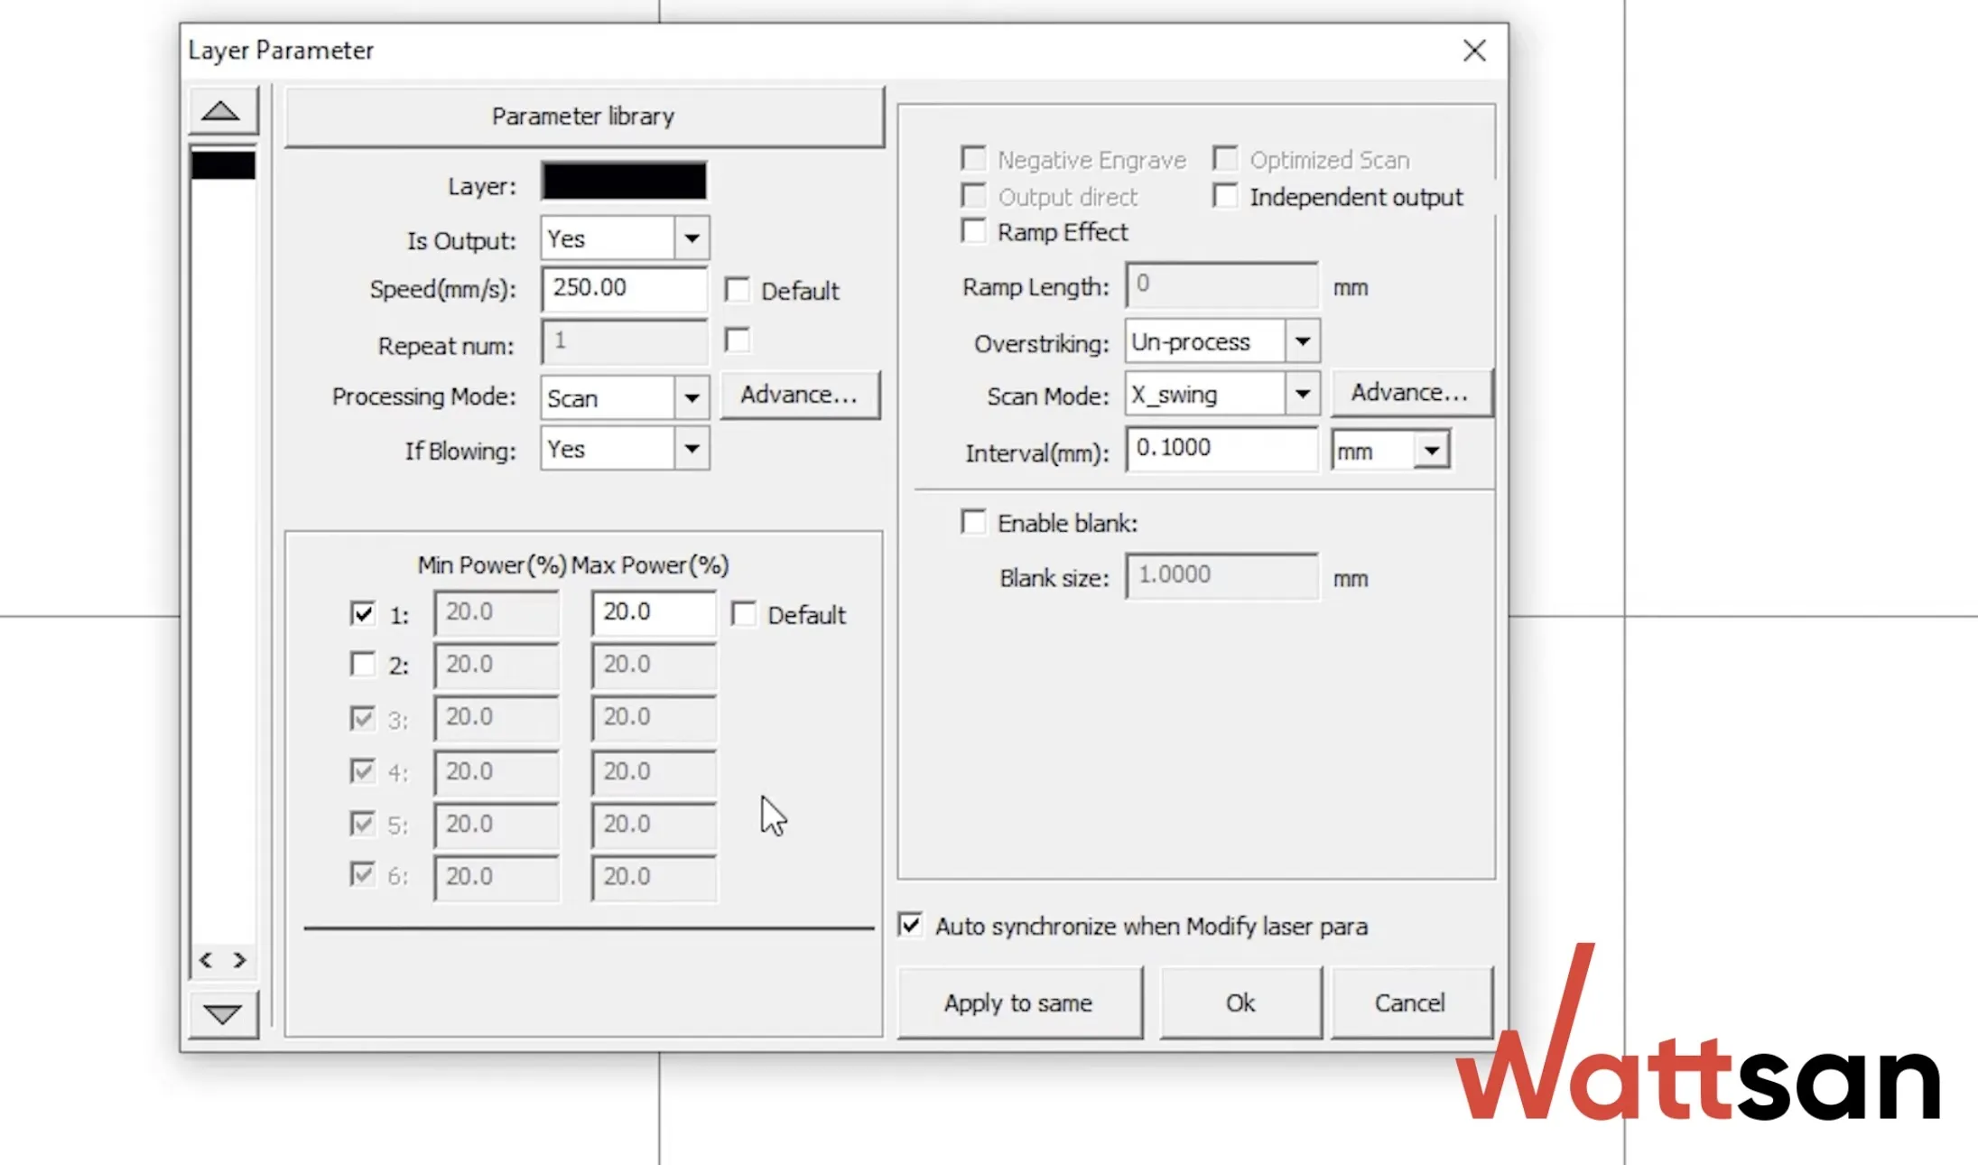Click Max Power field for laser 2
The width and height of the screenshot is (1978, 1165).
click(654, 665)
